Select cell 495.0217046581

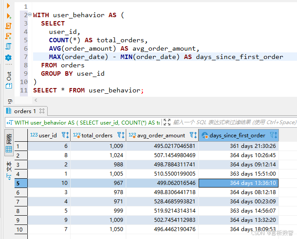[x=162, y=146]
